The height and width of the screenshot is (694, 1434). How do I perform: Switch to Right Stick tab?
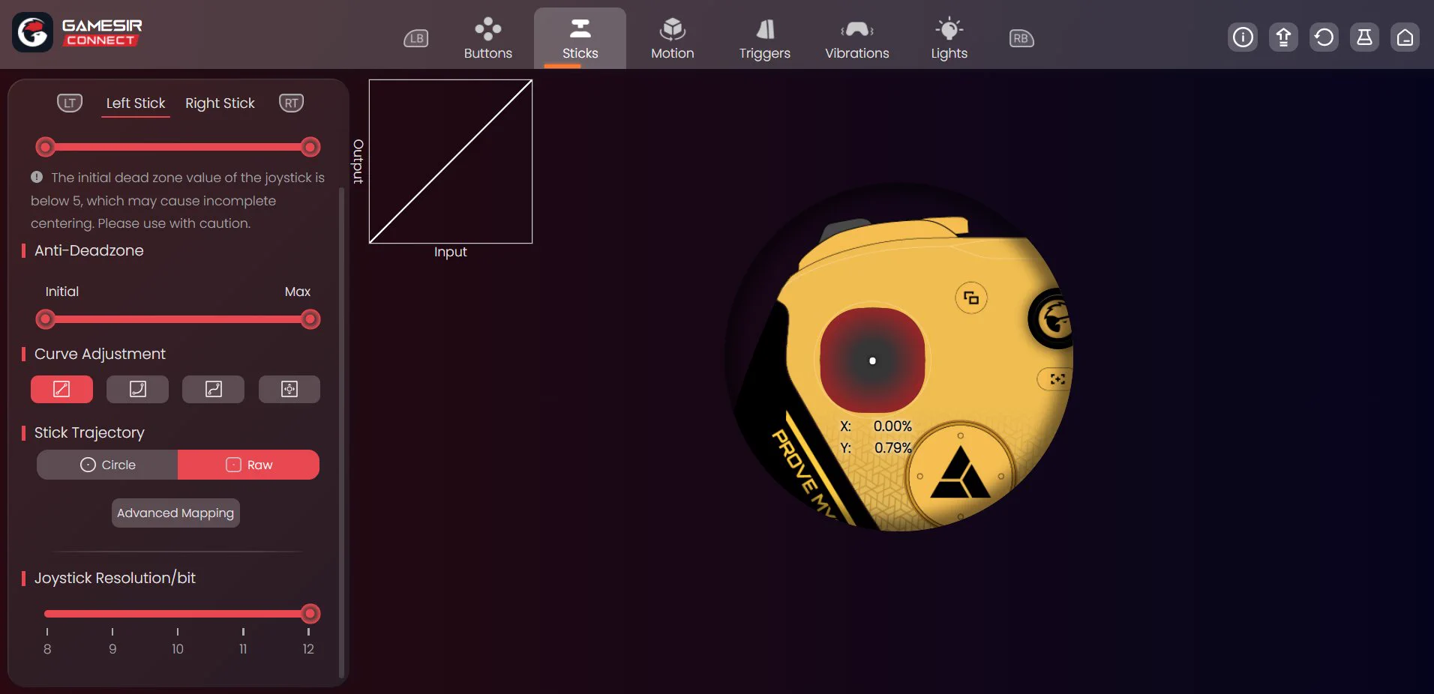[x=220, y=103]
